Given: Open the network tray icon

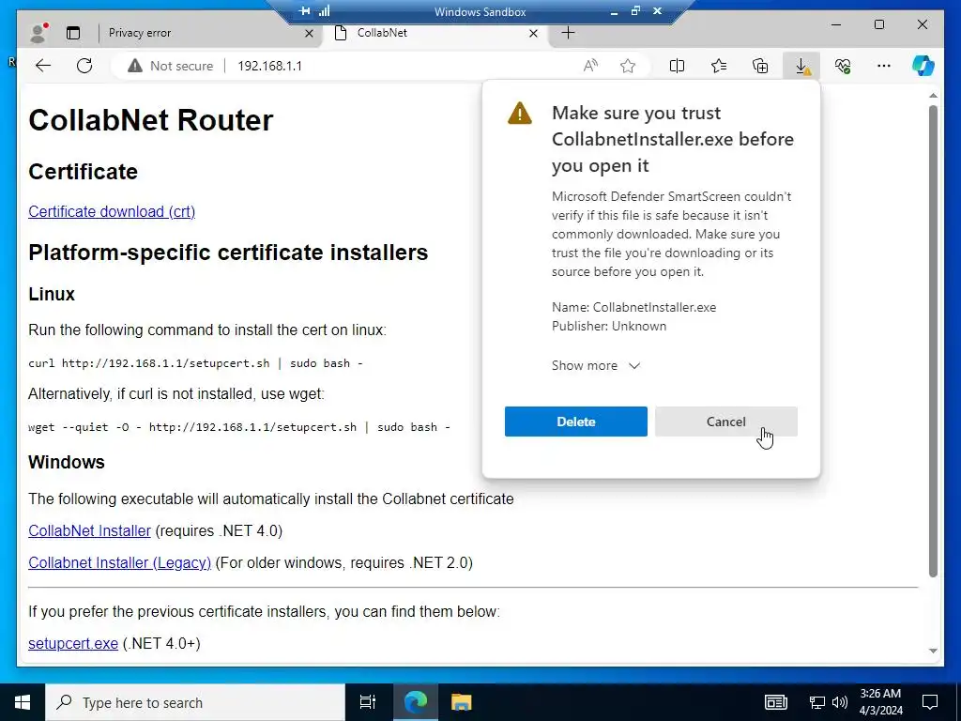Looking at the screenshot, I should point(817,702).
